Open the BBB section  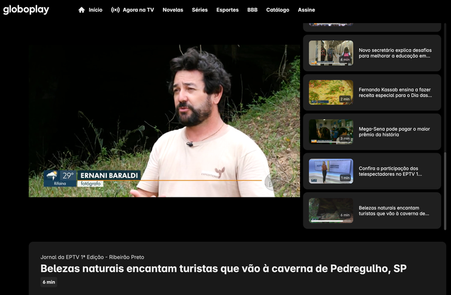tap(253, 10)
